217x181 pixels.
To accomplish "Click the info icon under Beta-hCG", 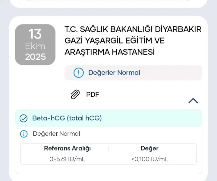I will (24, 134).
